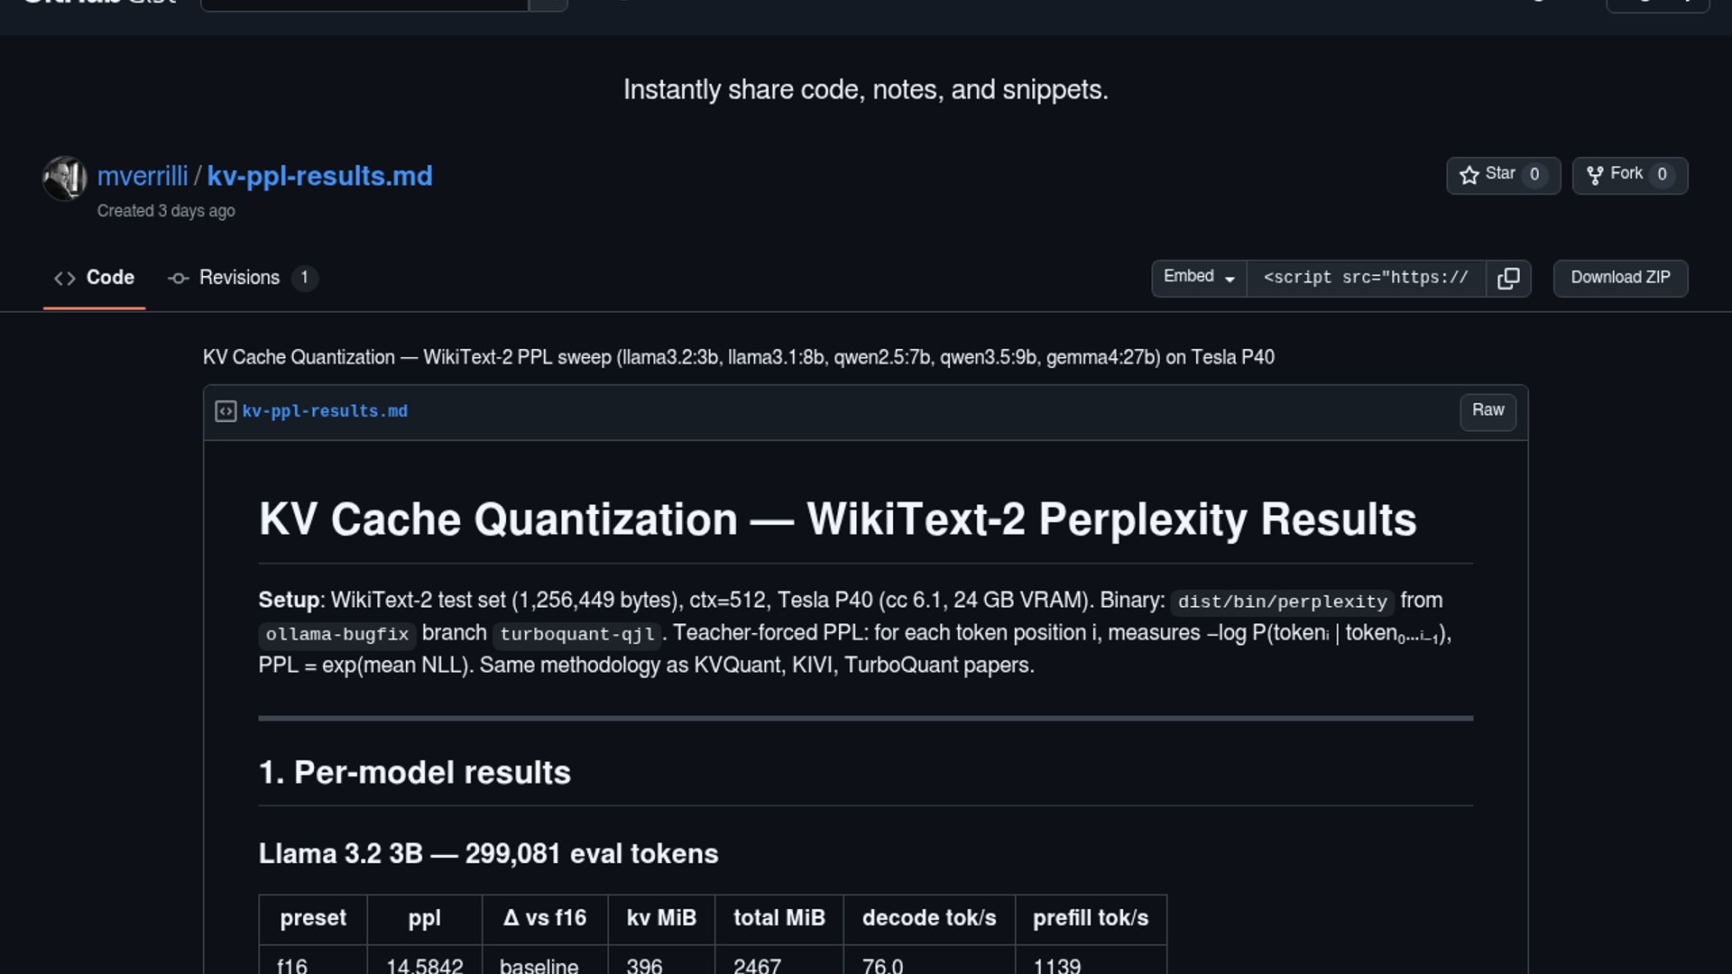Click the Revisions count badge showing 1
Image resolution: width=1732 pixels, height=974 pixels.
304,278
